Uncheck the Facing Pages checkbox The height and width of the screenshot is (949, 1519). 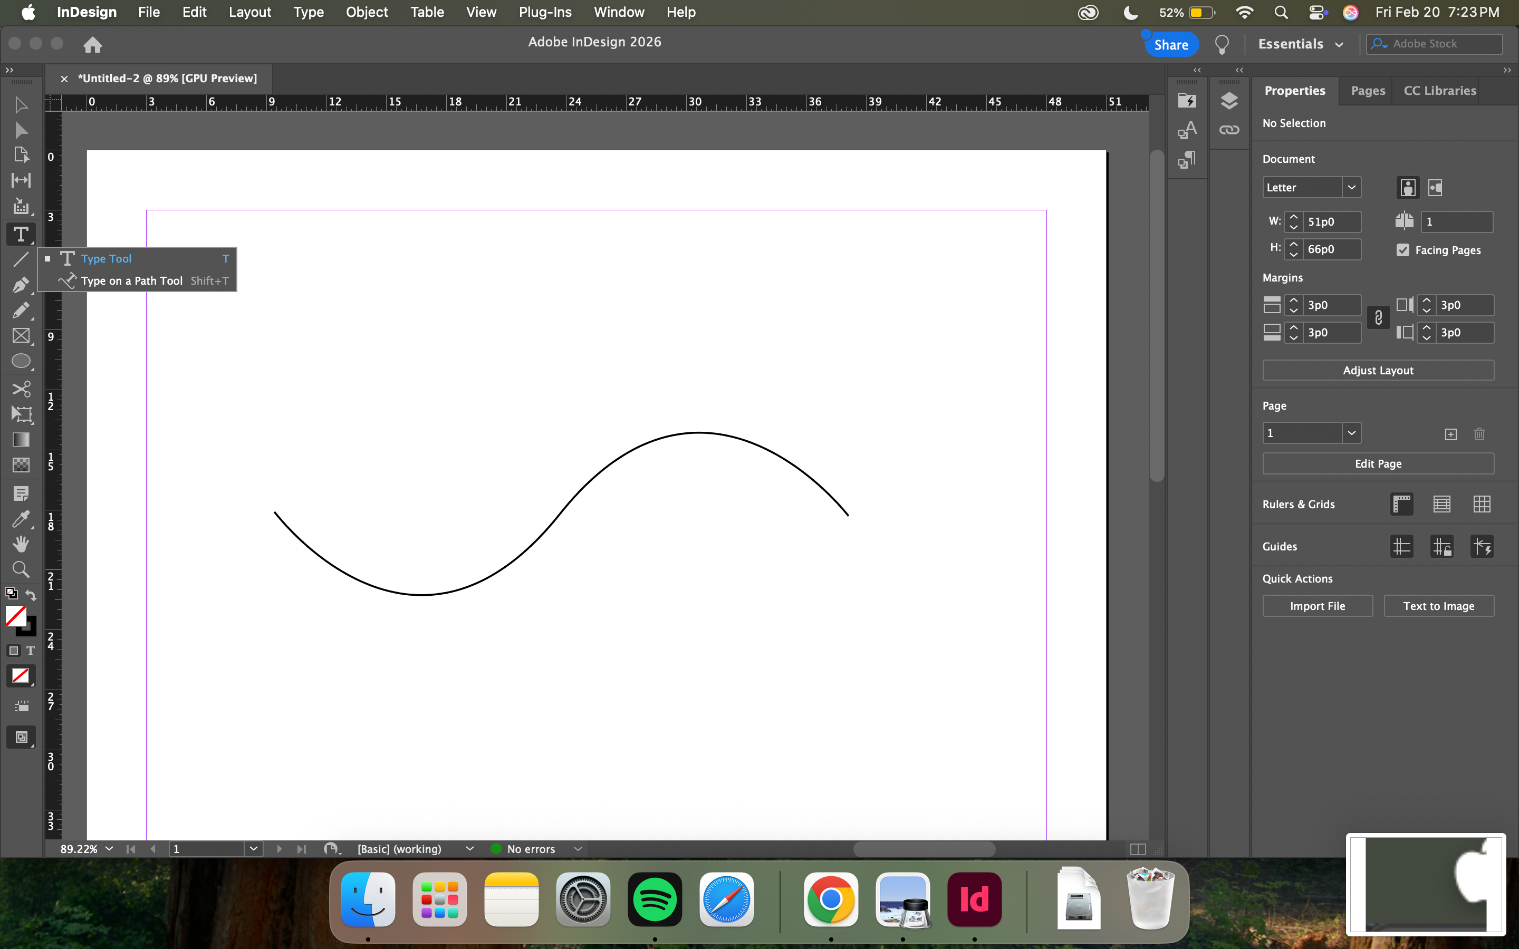coord(1403,250)
